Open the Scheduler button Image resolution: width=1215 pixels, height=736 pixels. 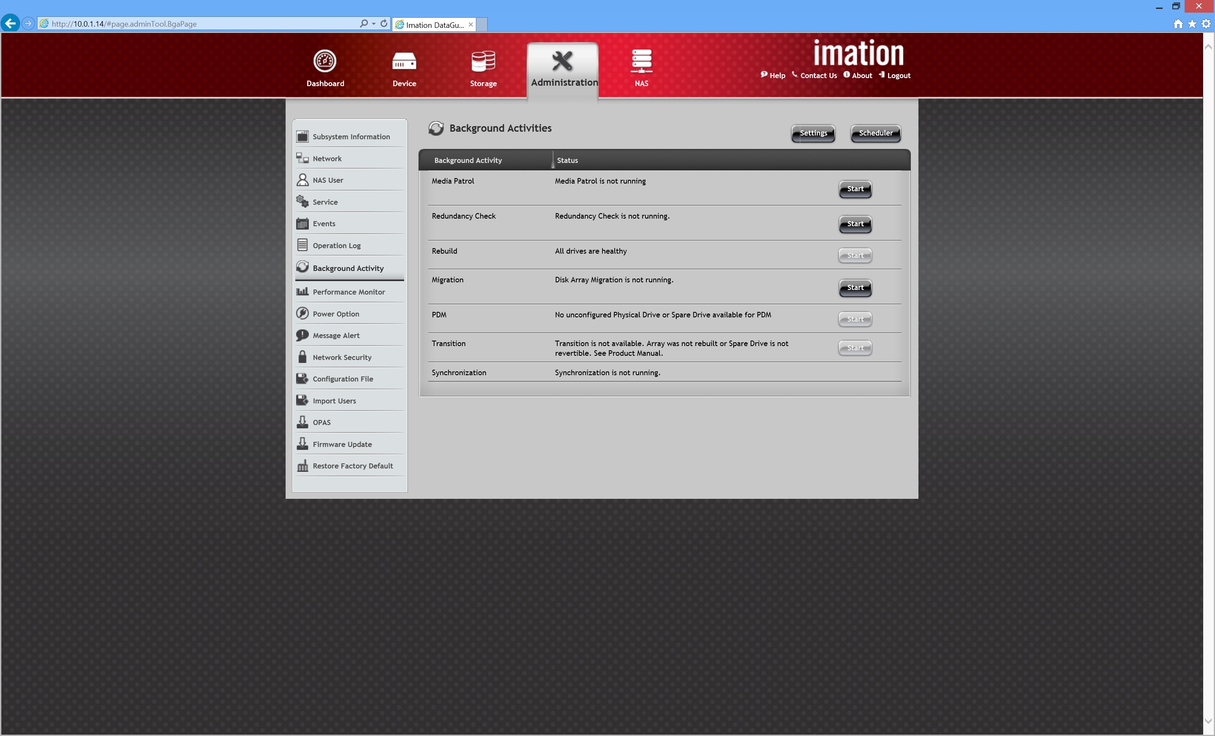(875, 133)
